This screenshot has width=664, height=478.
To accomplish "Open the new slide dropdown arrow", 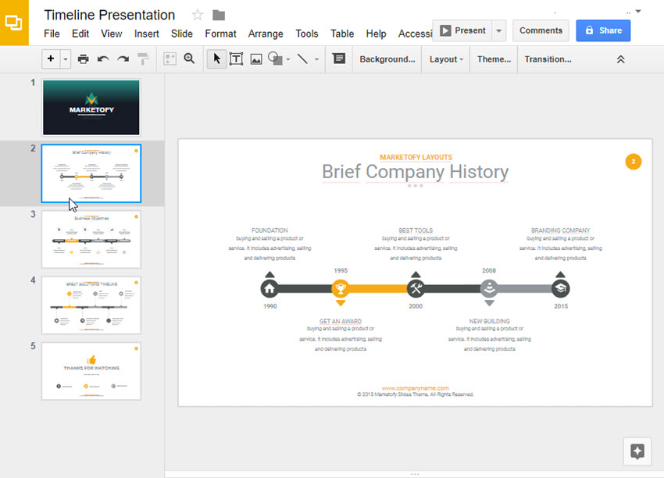I will [x=64, y=59].
